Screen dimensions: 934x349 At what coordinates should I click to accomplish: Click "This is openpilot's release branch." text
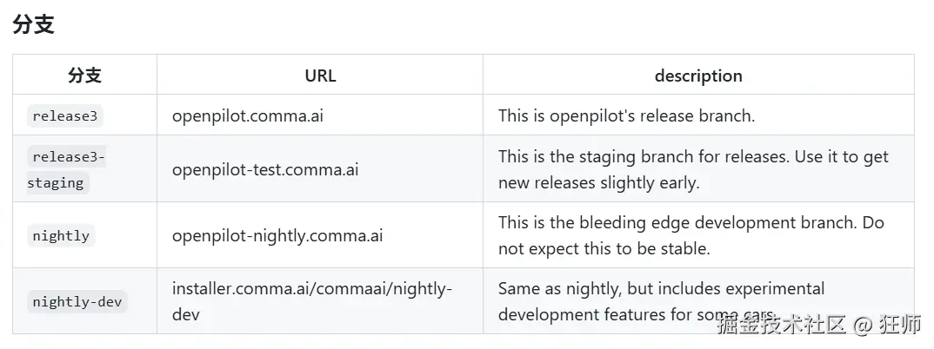pyautogui.click(x=626, y=115)
